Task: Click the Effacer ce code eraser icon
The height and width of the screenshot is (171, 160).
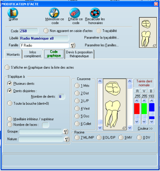Action: [75, 13]
